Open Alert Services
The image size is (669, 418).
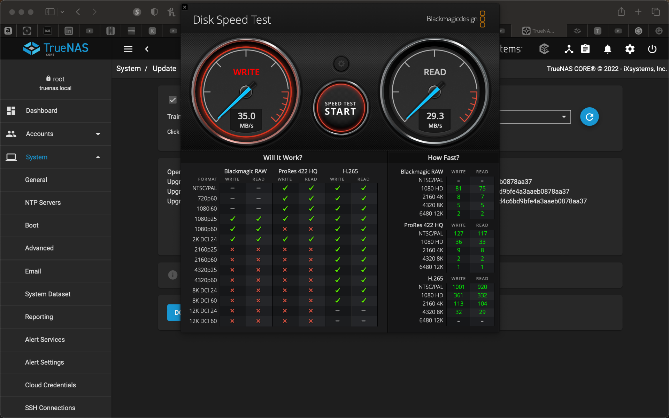(x=56, y=340)
